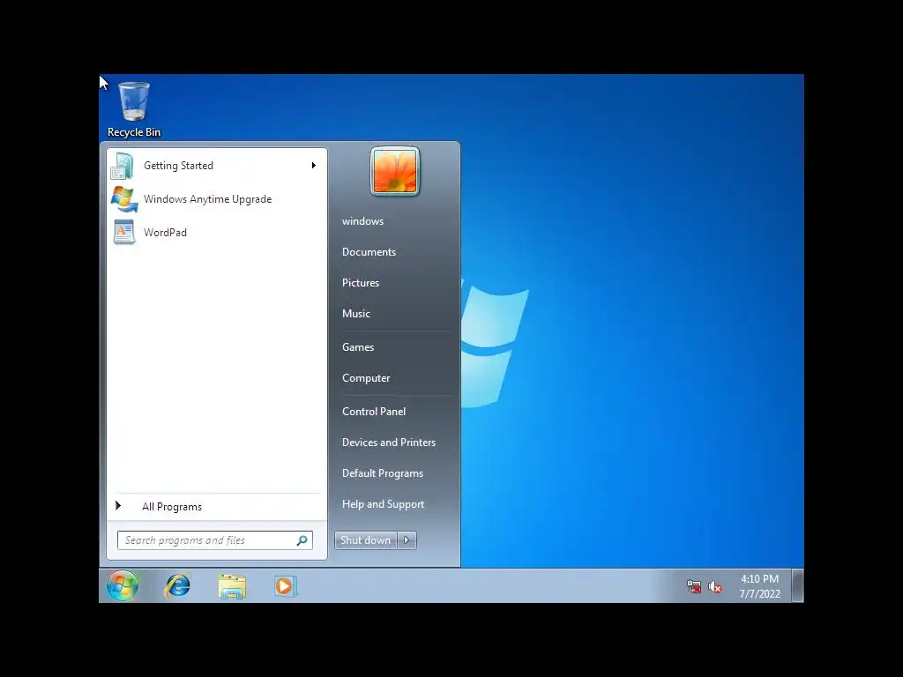Open Devices and Printers
The height and width of the screenshot is (677, 903).
(x=389, y=443)
